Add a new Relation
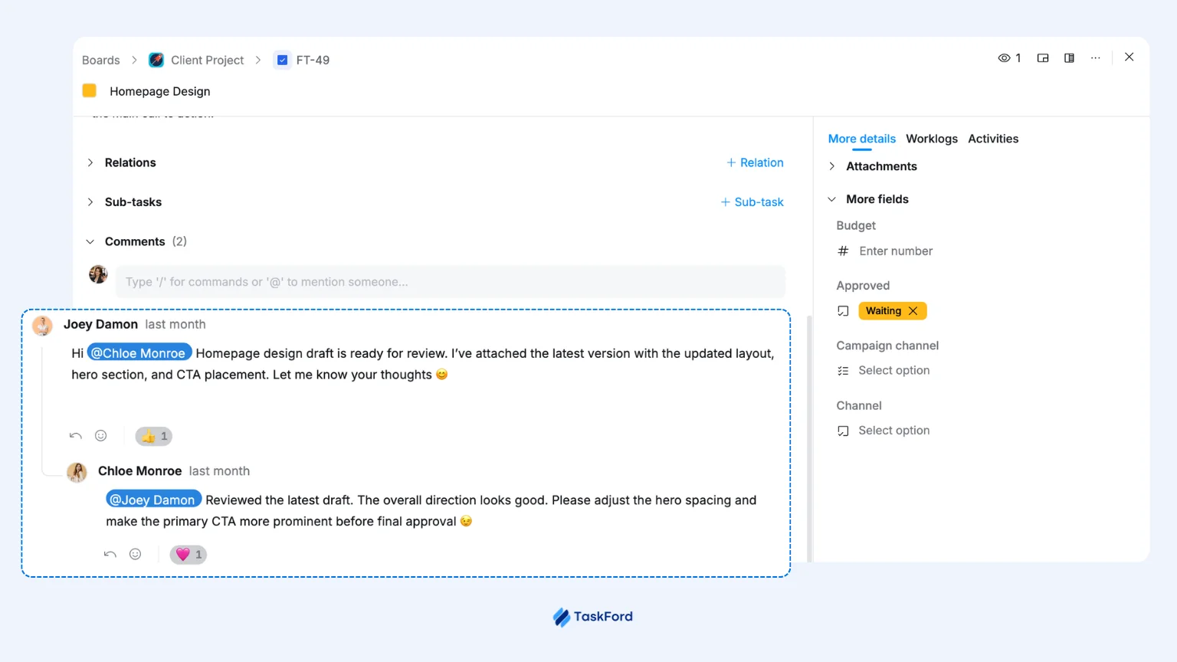The image size is (1177, 662). [755, 162]
